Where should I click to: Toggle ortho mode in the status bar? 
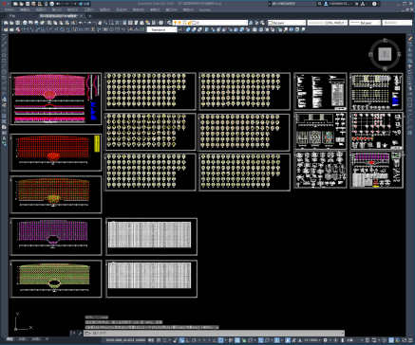[x=188, y=340]
